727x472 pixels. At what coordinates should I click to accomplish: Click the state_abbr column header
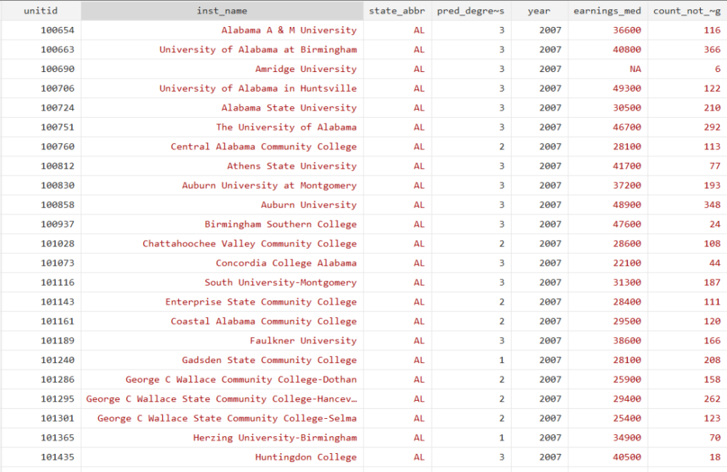[x=397, y=11]
